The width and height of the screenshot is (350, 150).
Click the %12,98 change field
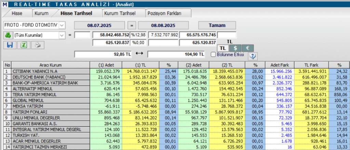point(138,35)
